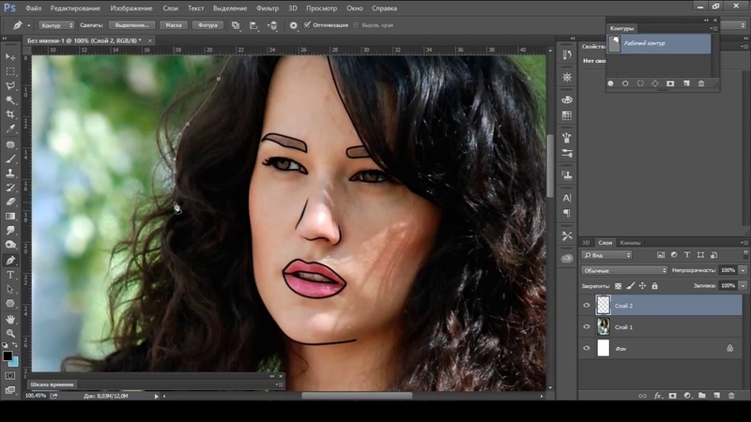Uncheck the Оптимизация checkbox
This screenshot has height=422, width=751.
307,25
